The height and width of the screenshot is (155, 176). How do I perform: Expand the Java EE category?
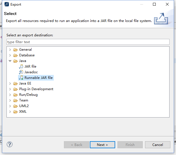tap(10, 83)
